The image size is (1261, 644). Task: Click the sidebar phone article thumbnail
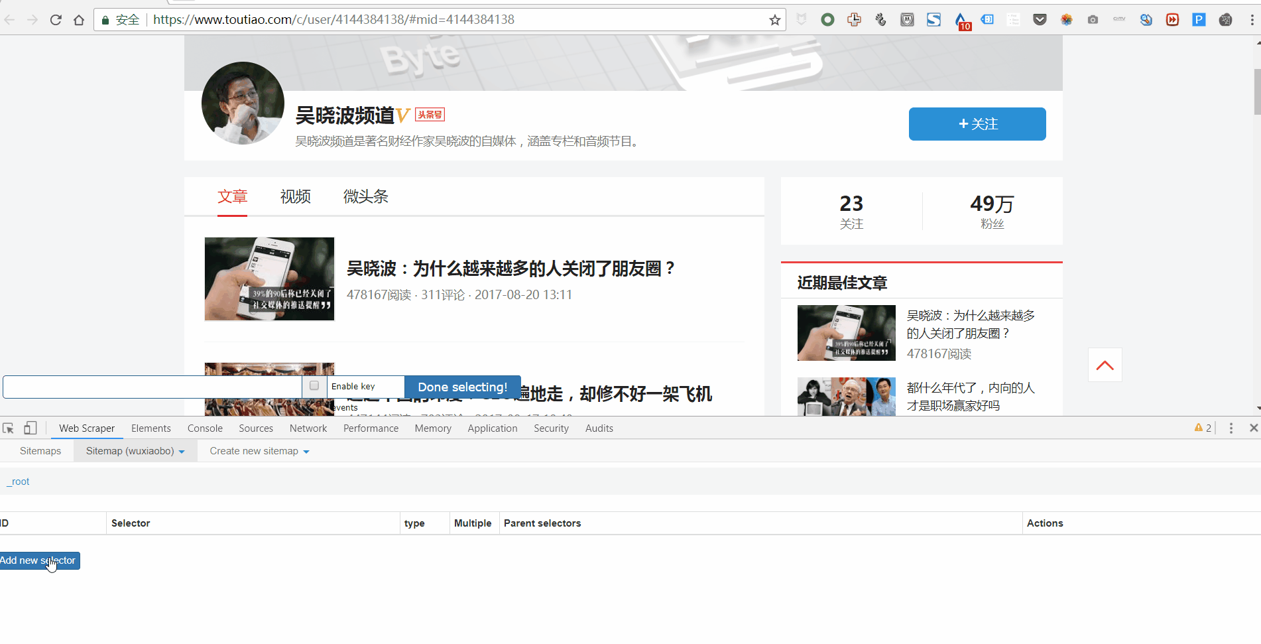tap(846, 333)
